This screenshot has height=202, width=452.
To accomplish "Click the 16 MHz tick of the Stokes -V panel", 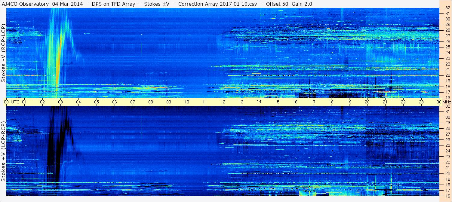I will click(447, 97).
